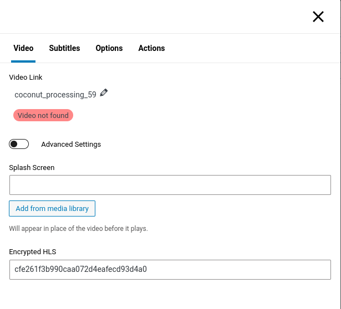Click the Encrypted HLS field label
Image resolution: width=341 pixels, height=309 pixels.
click(33, 251)
